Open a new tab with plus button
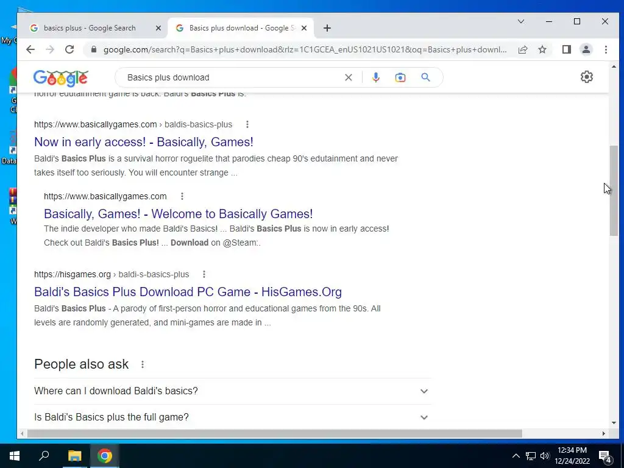This screenshot has height=468, width=624. [327, 28]
